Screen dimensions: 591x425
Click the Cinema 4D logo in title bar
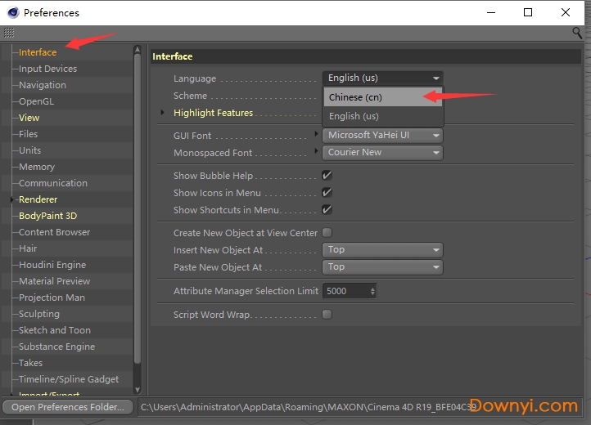point(12,13)
